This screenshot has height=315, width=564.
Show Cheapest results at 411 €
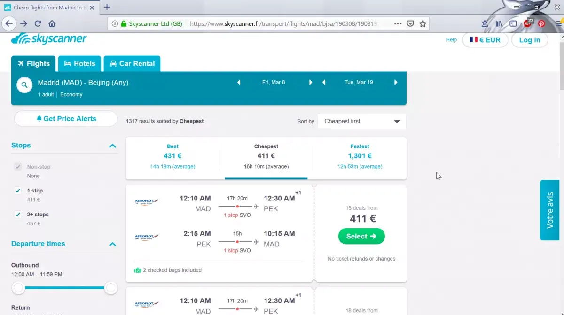[x=266, y=156]
